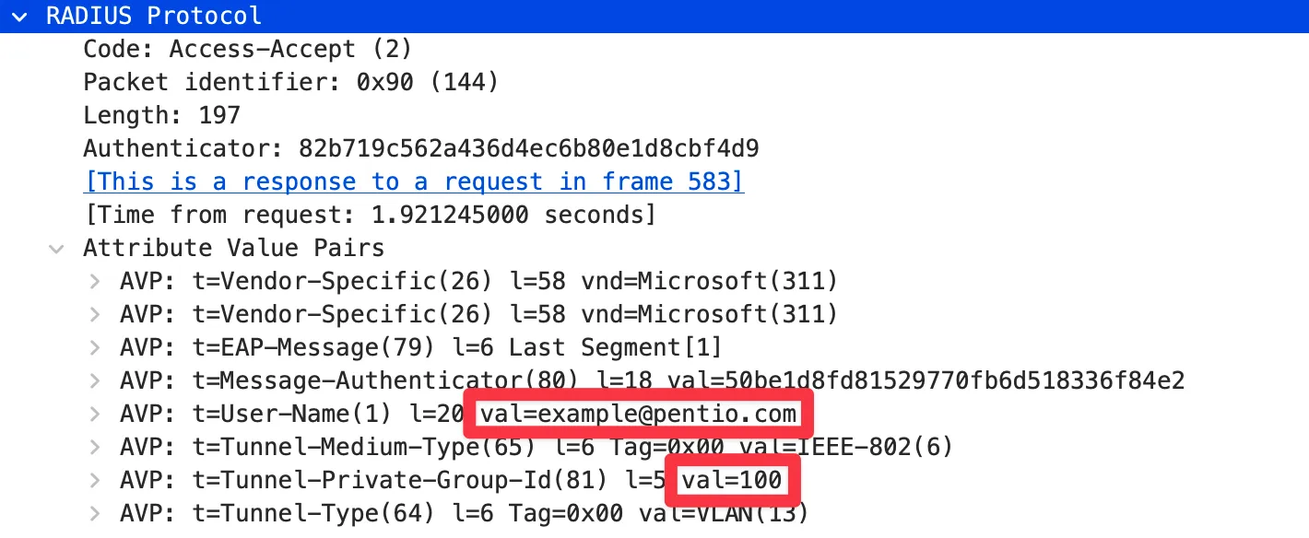The image size is (1309, 538).
Task: Expand the EAP-Message AVP chevron
Action: coord(94,347)
